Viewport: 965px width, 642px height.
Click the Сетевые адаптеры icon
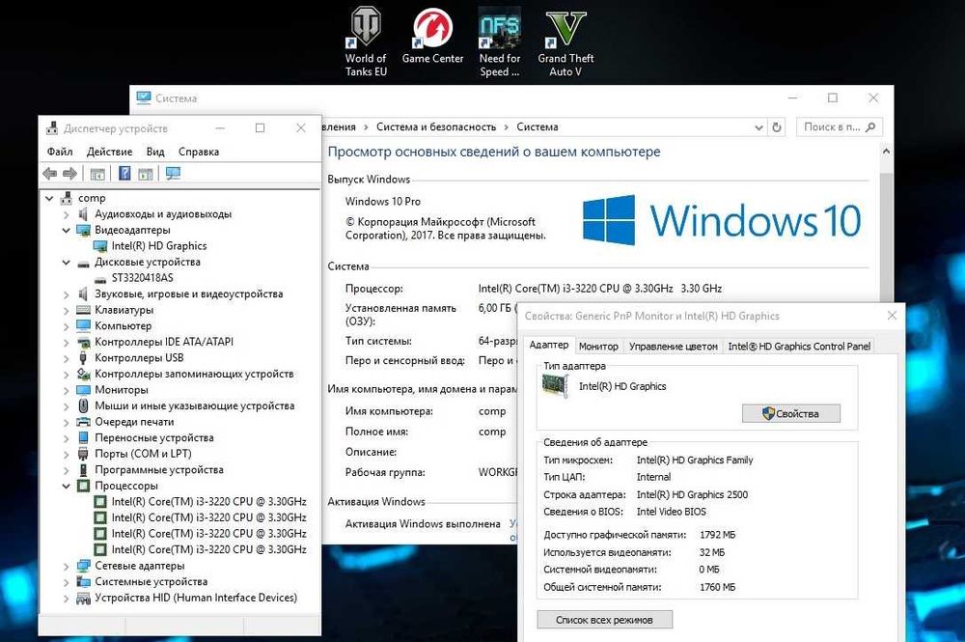point(83,566)
